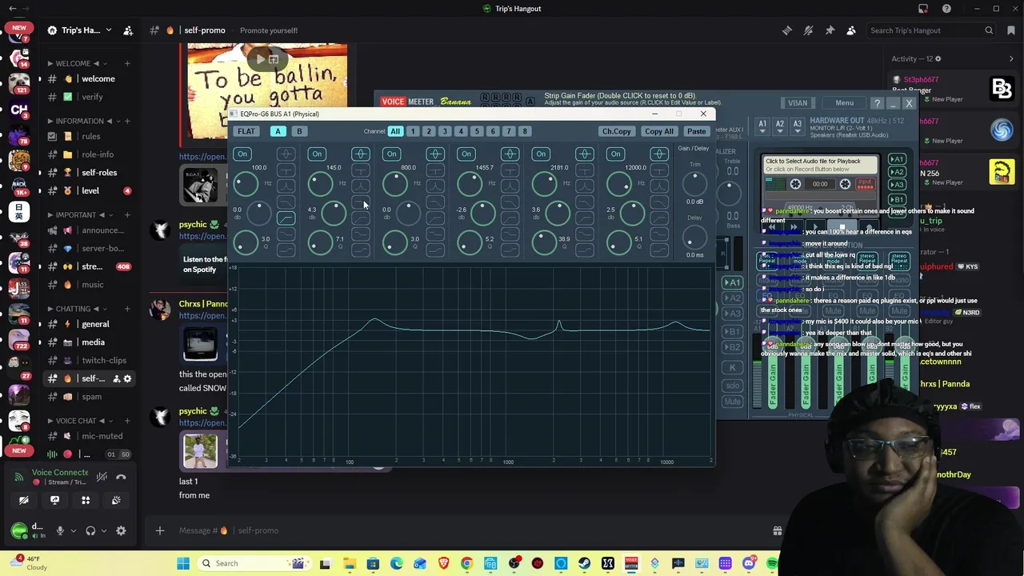Click the gift icon in message bar
1024x576 pixels.
pos(777,530)
